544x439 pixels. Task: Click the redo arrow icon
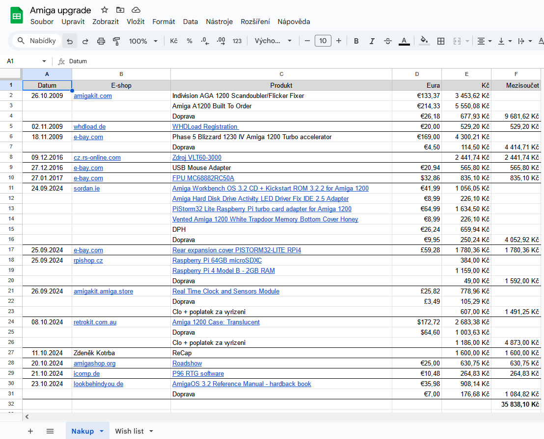(85, 41)
